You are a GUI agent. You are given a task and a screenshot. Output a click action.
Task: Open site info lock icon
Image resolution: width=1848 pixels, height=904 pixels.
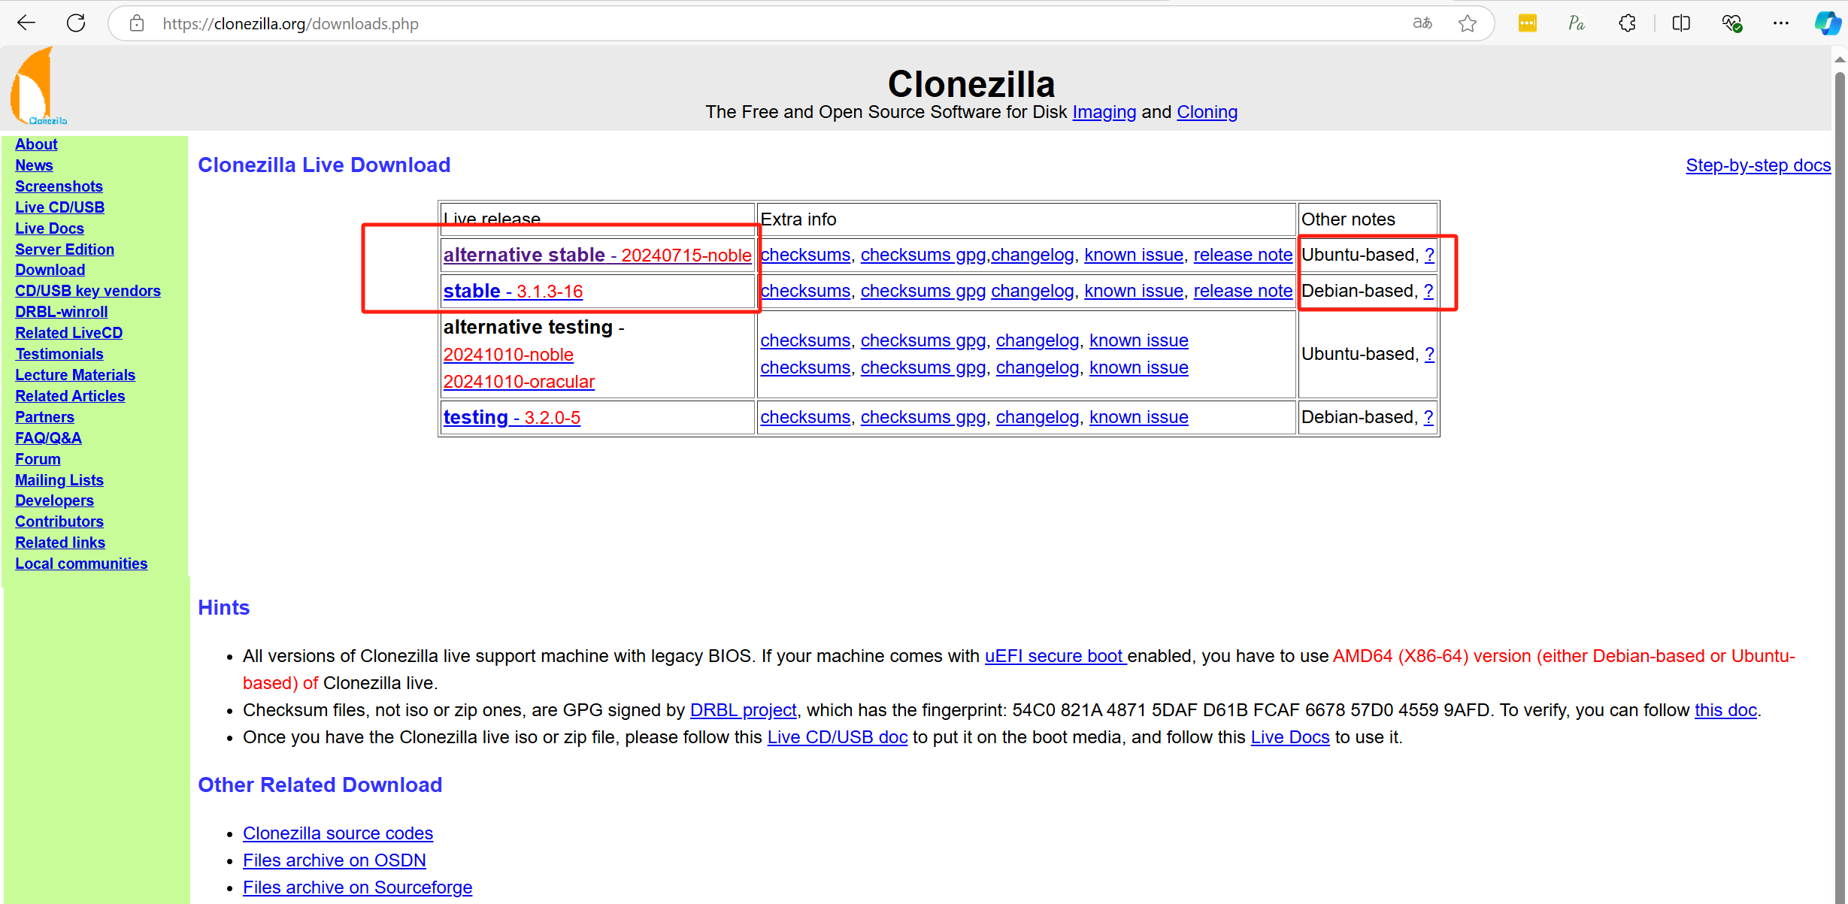pos(137,23)
